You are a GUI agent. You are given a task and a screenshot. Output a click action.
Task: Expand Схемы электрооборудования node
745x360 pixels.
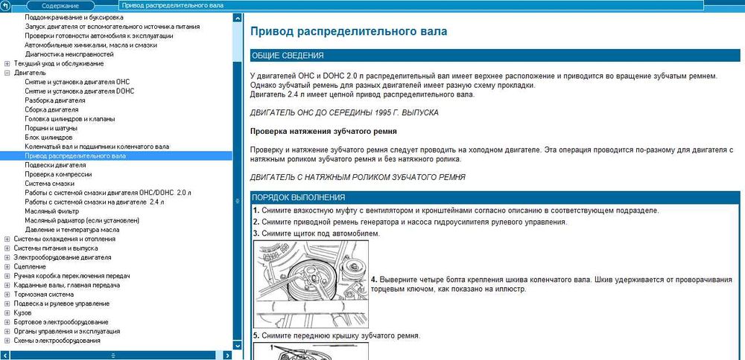(7, 341)
